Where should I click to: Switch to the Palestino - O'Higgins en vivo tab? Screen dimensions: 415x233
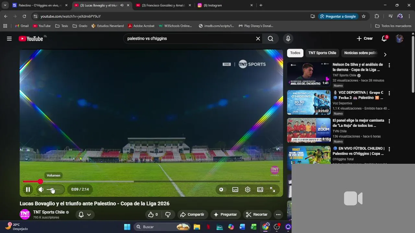click(40, 5)
